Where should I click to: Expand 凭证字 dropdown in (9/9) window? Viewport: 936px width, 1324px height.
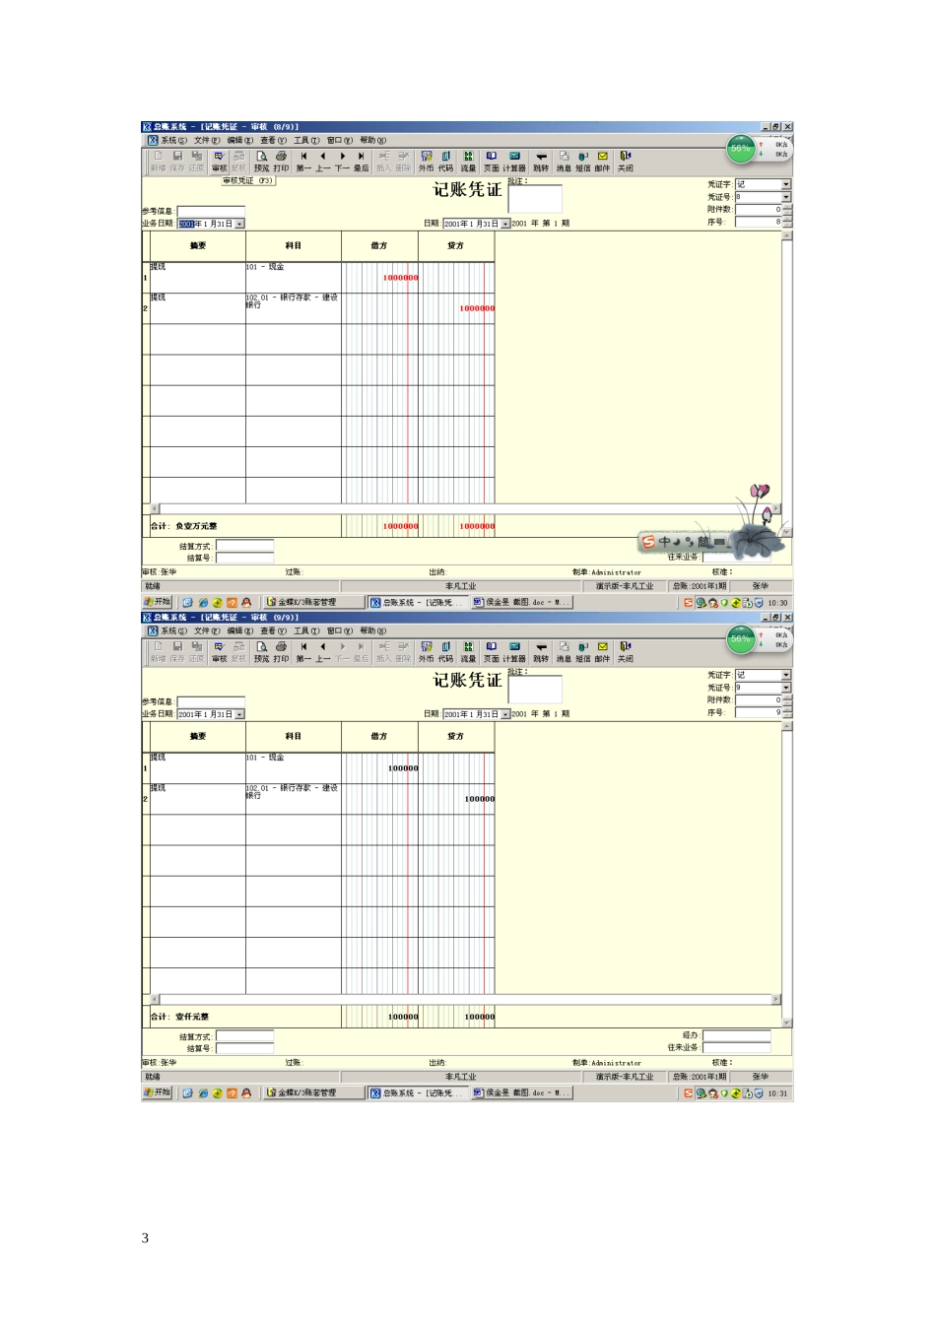786,675
